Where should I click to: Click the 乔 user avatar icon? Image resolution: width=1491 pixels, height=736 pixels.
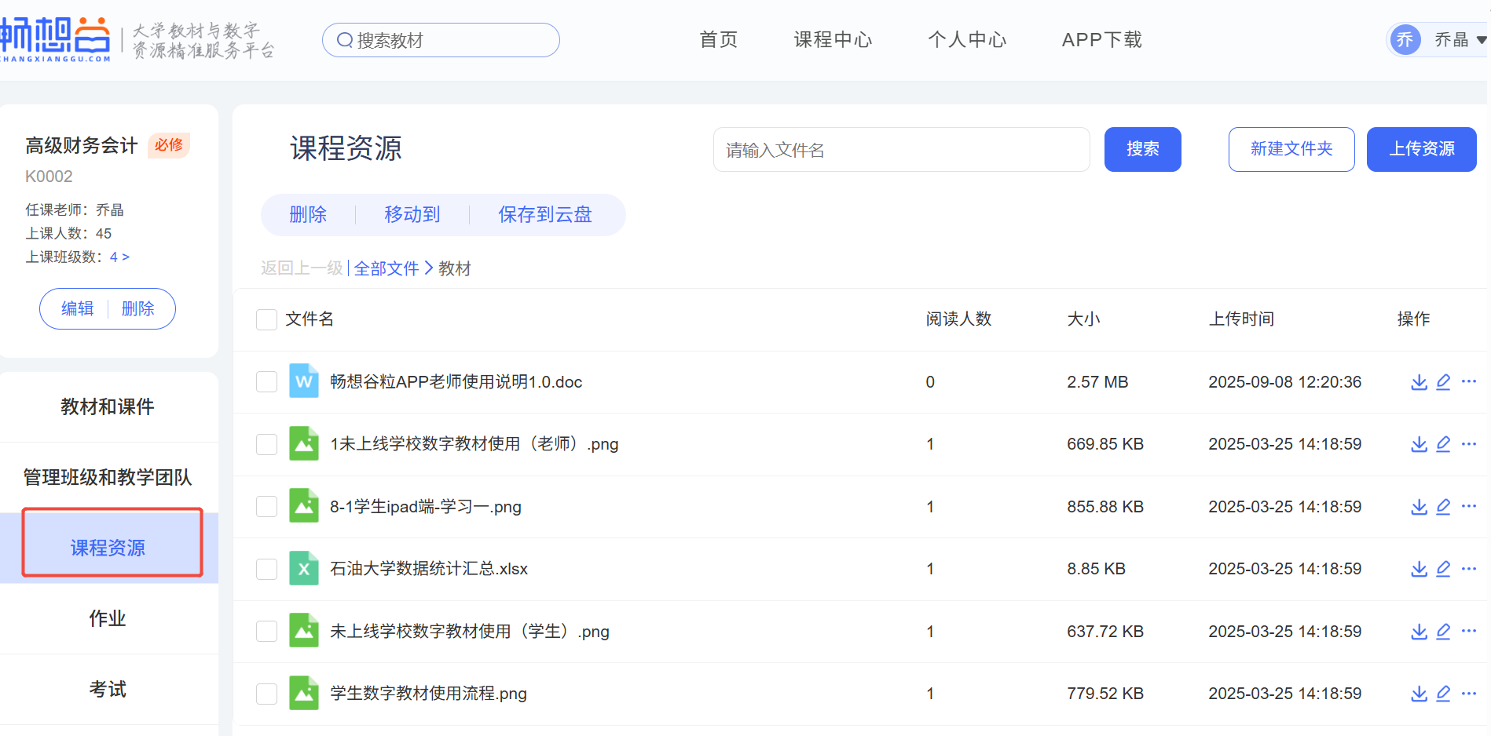1405,40
